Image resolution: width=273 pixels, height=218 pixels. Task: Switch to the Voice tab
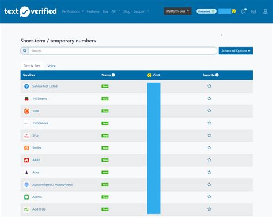(51, 66)
